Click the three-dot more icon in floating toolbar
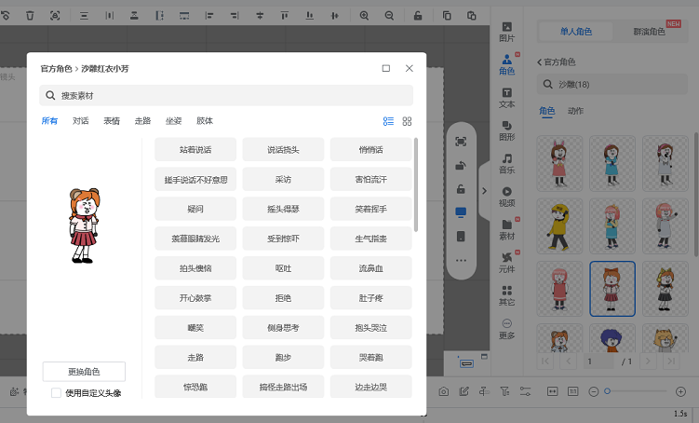Viewport: 699px width, 423px height. tap(461, 260)
